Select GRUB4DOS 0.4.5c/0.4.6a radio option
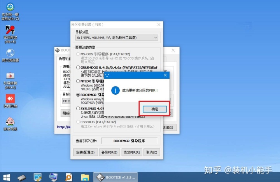 78,67
